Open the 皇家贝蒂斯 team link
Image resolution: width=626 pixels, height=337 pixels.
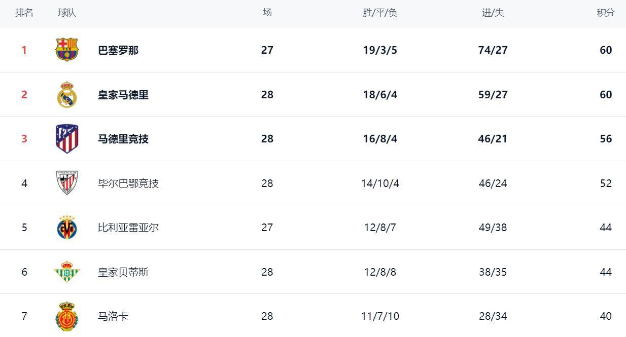(x=123, y=272)
